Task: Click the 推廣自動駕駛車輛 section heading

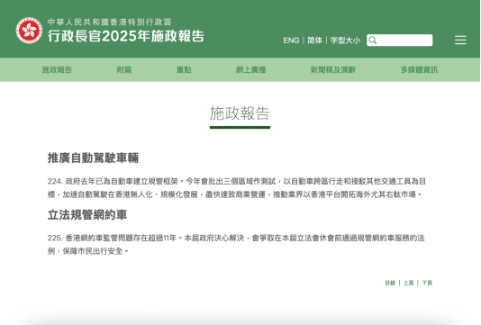Action: 93,158
